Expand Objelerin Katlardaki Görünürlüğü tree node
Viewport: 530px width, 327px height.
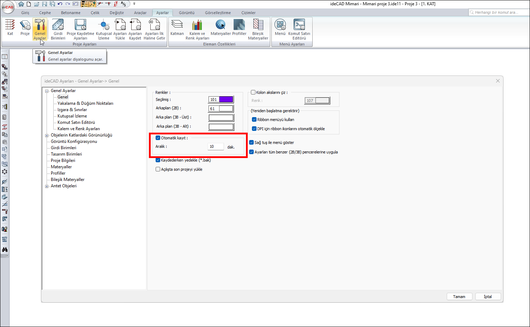tap(47, 135)
